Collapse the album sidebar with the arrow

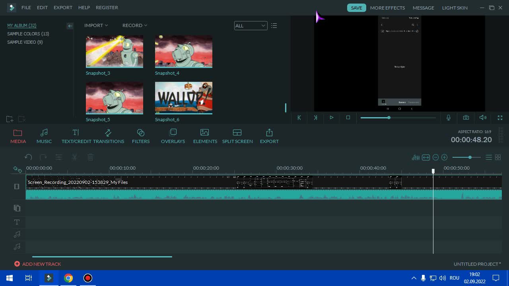[70, 26]
